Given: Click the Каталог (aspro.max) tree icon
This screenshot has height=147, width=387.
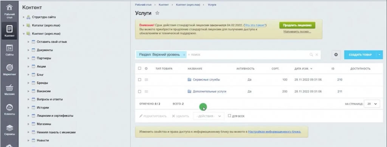Looking at the screenshot, I should click(28, 25).
